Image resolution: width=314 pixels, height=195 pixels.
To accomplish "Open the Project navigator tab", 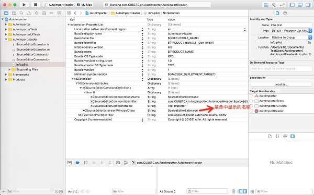I will click(6, 13).
